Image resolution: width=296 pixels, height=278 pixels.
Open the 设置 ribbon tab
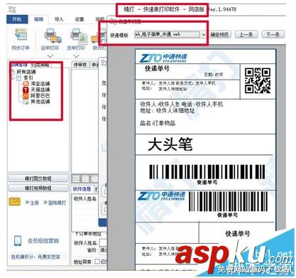click(x=80, y=19)
